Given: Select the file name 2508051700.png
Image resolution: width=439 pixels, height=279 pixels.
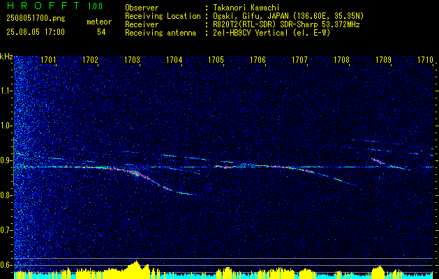Looking at the screenshot, I should 36,19.
